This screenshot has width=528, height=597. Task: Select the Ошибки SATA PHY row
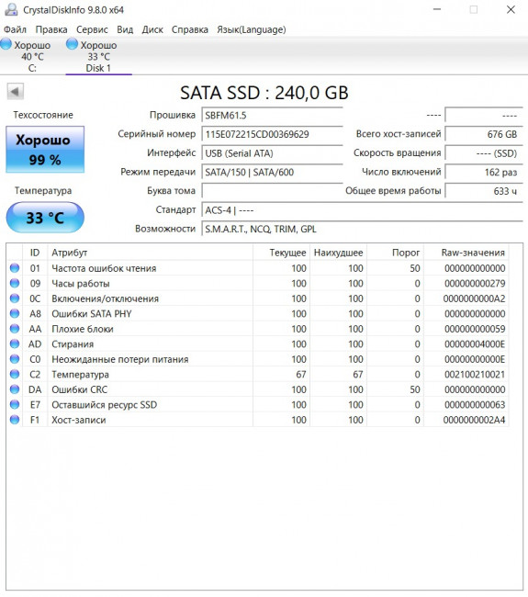(x=258, y=313)
